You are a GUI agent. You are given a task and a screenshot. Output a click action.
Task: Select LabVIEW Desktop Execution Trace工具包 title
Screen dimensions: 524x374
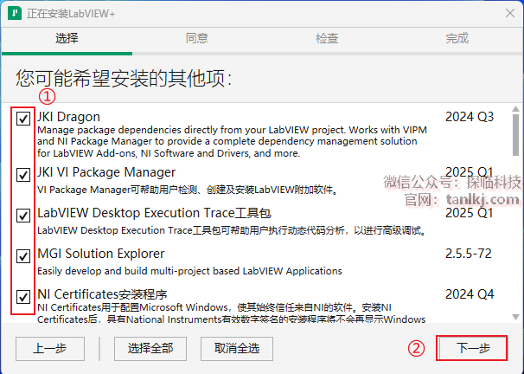[x=154, y=213]
